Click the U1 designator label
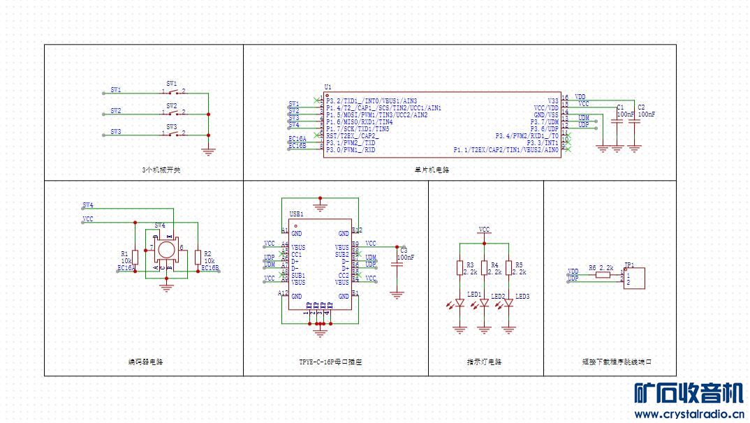The image size is (750, 423). (x=328, y=87)
